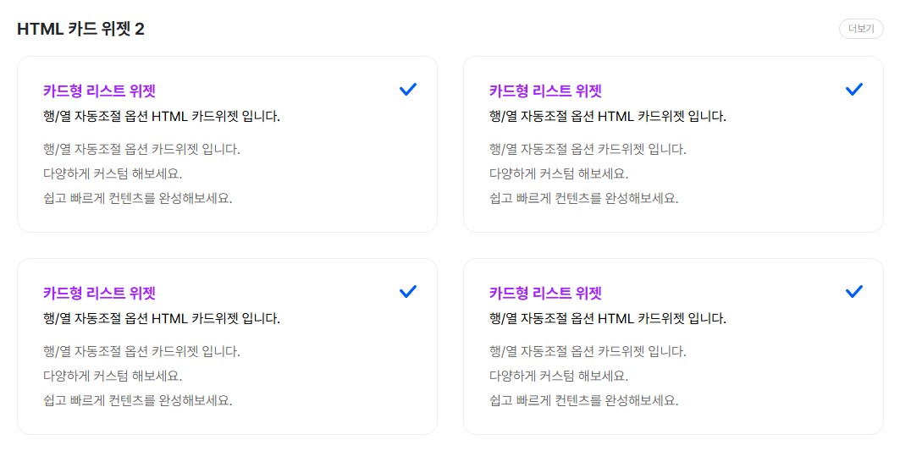
Task: Click '쉽고 빠르게 컨텐츠를 완성해보세요.' in the top-right card
Action: click(584, 199)
